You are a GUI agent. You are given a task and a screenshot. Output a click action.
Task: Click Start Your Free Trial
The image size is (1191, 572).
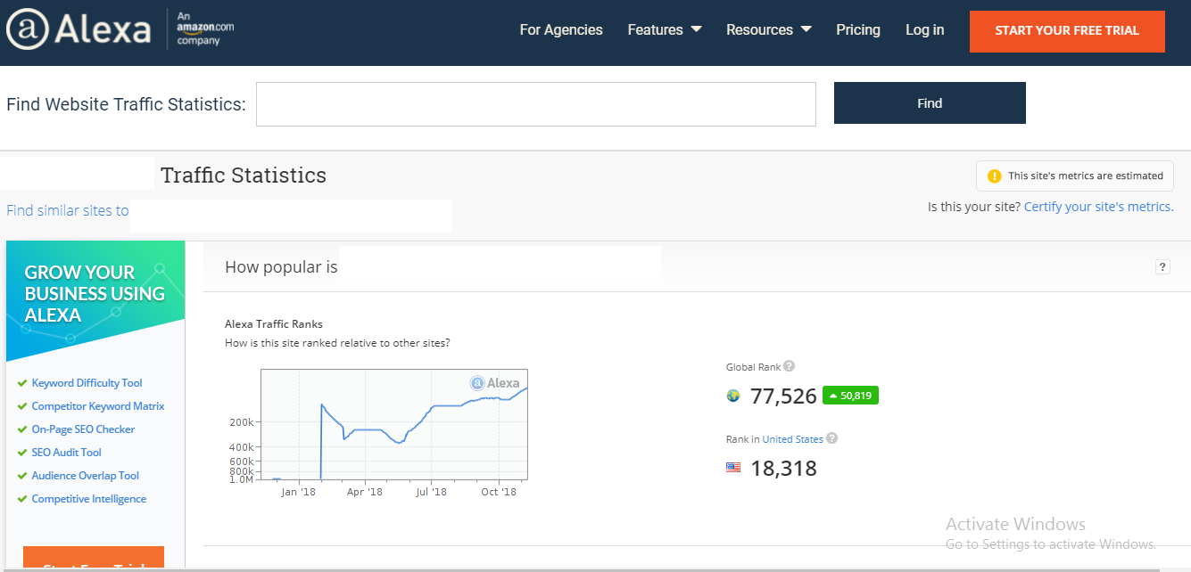click(x=1066, y=31)
